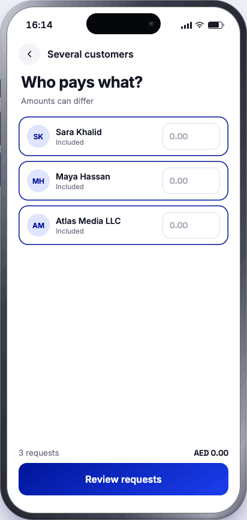
Task: Tap the battery indicator icon
Action: [x=216, y=25]
